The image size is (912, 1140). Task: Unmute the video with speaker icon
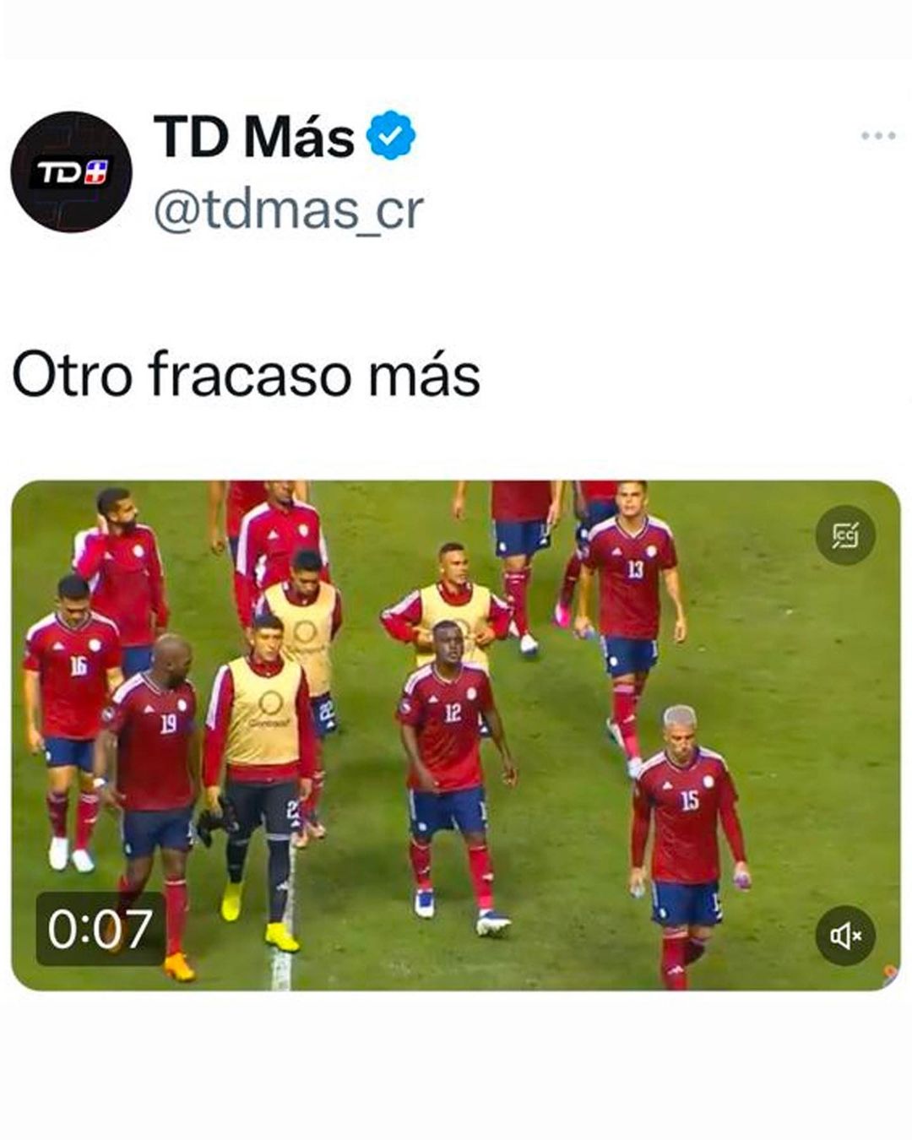[x=845, y=935]
